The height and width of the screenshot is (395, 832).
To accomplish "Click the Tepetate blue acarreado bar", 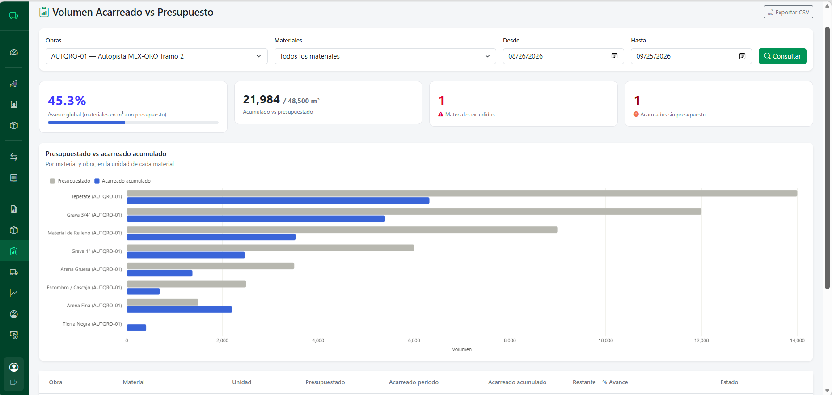I will tap(278, 201).
